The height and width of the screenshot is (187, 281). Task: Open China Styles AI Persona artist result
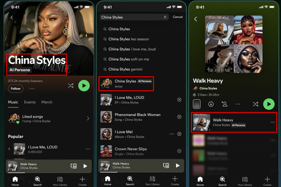tap(126, 84)
